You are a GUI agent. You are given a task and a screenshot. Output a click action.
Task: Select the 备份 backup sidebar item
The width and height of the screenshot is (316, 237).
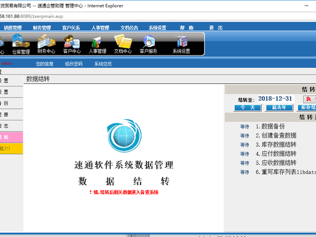tap(11, 103)
